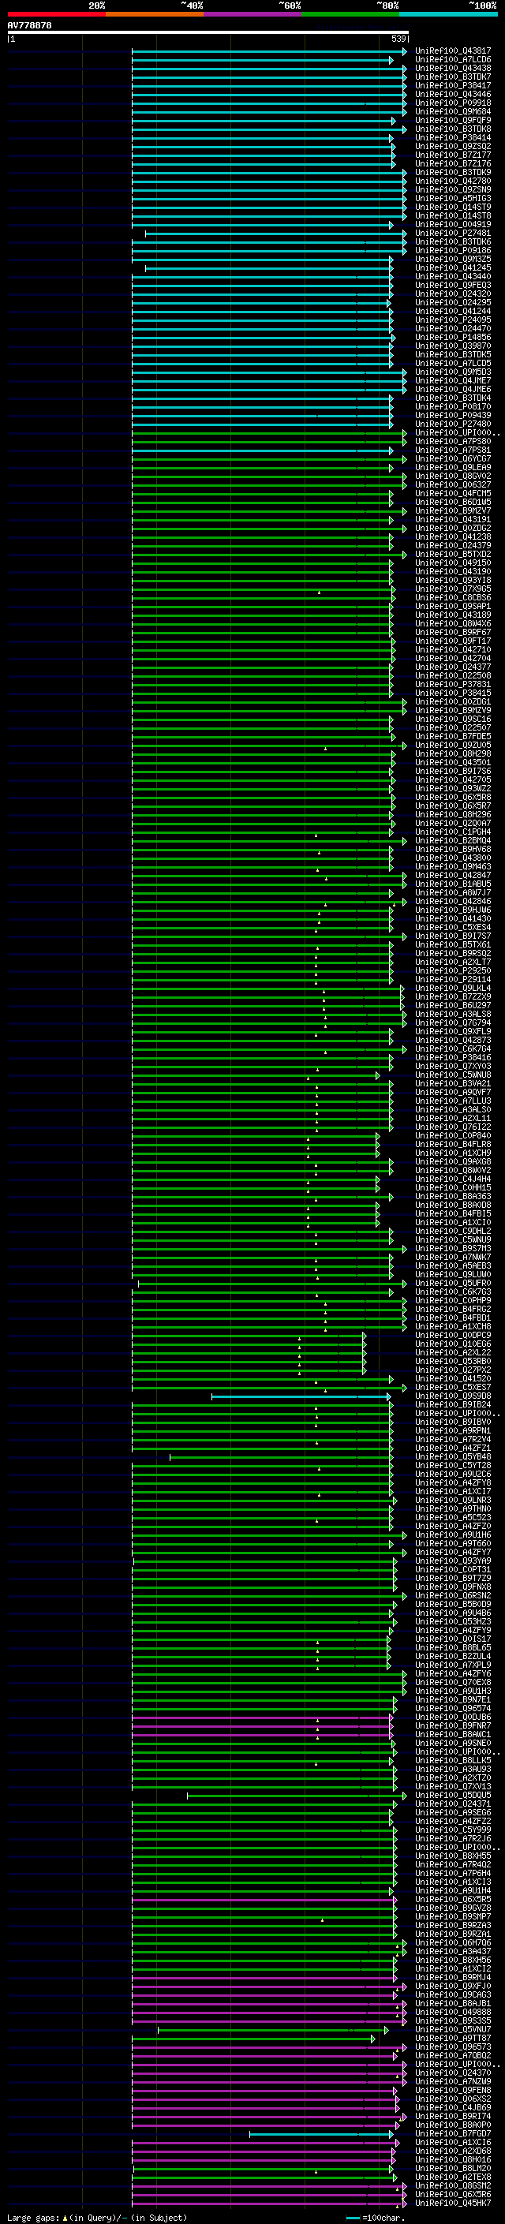Select hit UniRef100_P38416
Screen dimensions: 505x2224
453,1056
